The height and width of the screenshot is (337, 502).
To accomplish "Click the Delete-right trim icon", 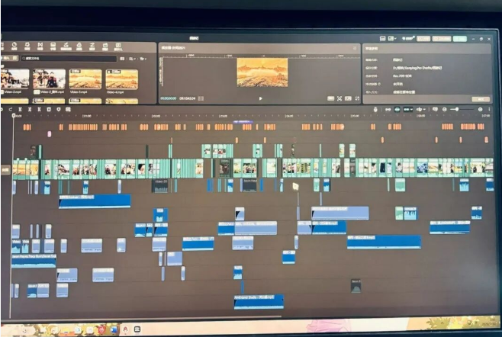I will 39,110.
